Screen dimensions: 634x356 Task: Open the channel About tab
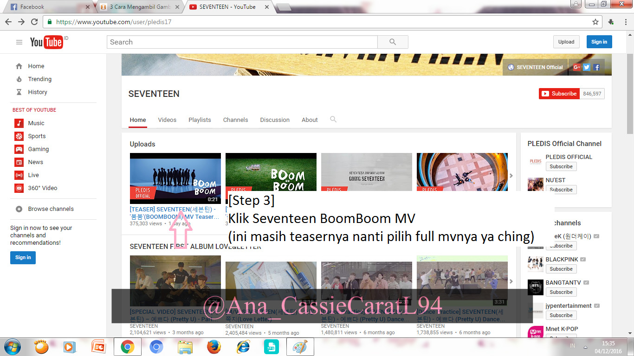[x=310, y=120]
